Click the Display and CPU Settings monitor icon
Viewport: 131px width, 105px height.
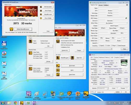[58, 41]
